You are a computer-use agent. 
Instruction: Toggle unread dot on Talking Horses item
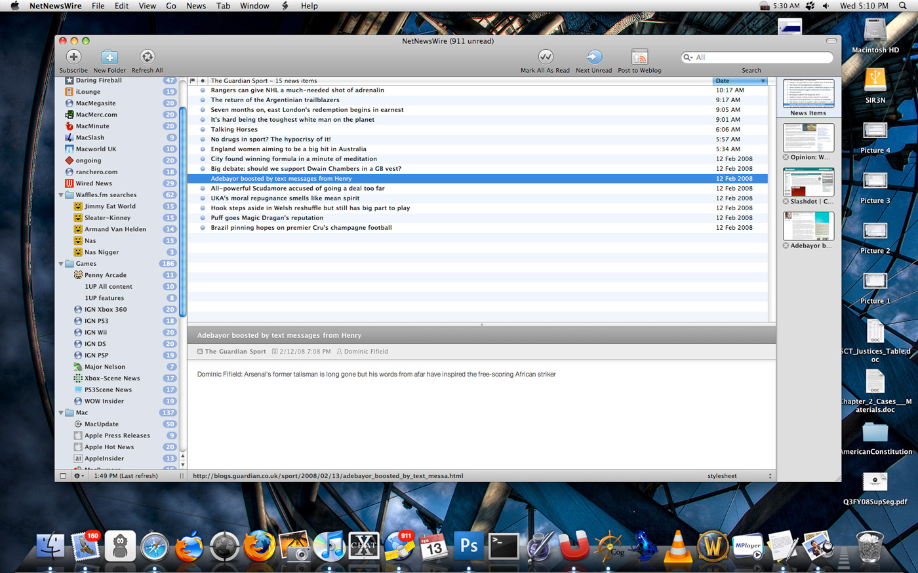(203, 130)
